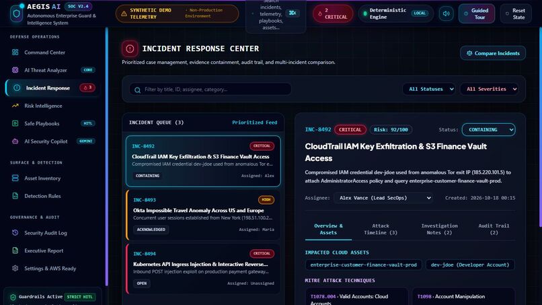Open Safe Playbooks section
Viewport: 542px width, 305px height.
tap(52, 123)
